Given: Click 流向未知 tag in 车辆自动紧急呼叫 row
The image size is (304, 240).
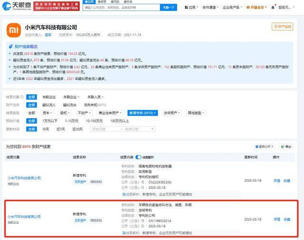Looking at the screenshot, I should [x=96, y=220].
